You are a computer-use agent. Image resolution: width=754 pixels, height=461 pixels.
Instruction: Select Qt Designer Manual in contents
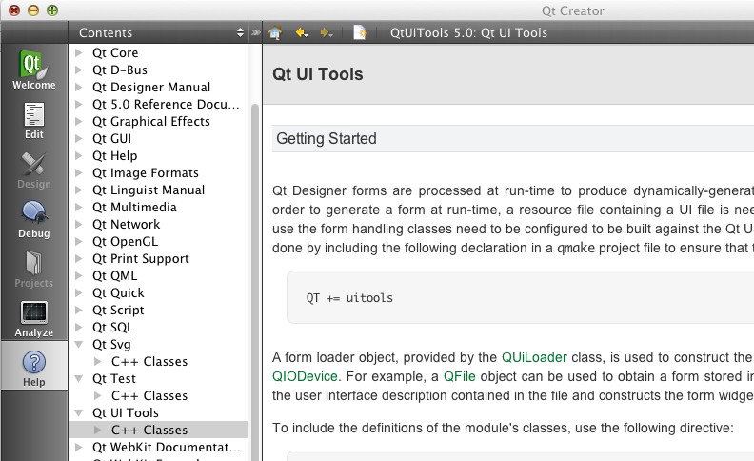point(151,87)
